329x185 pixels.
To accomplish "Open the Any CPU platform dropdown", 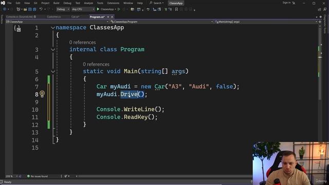I will (x=83, y=9).
